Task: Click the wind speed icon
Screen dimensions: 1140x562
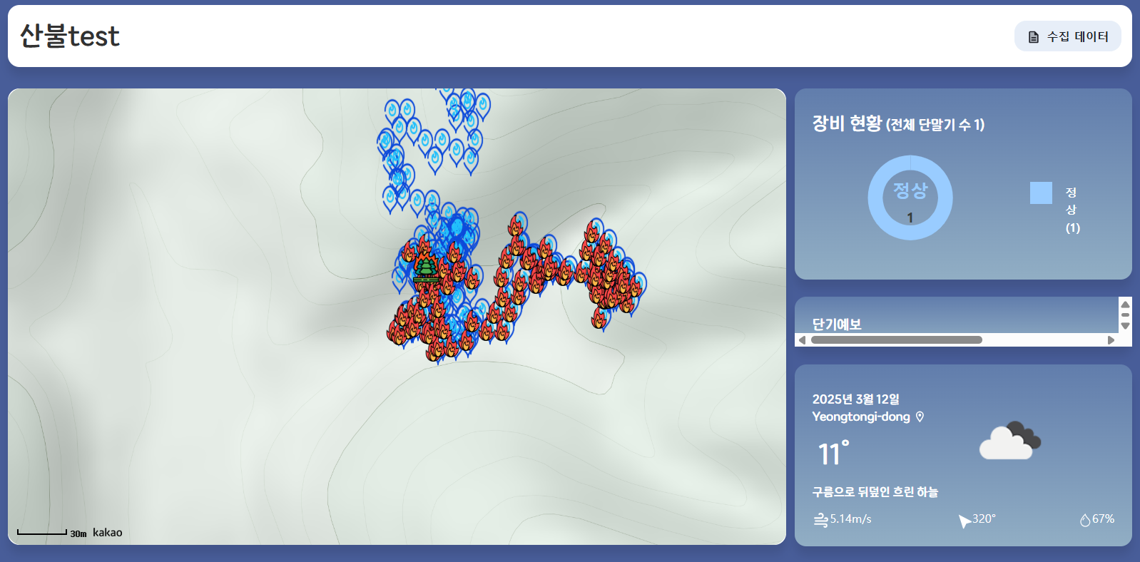Action: tap(820, 520)
